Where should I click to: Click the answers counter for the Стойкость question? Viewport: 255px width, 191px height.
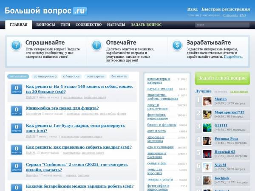pos(17,167)
